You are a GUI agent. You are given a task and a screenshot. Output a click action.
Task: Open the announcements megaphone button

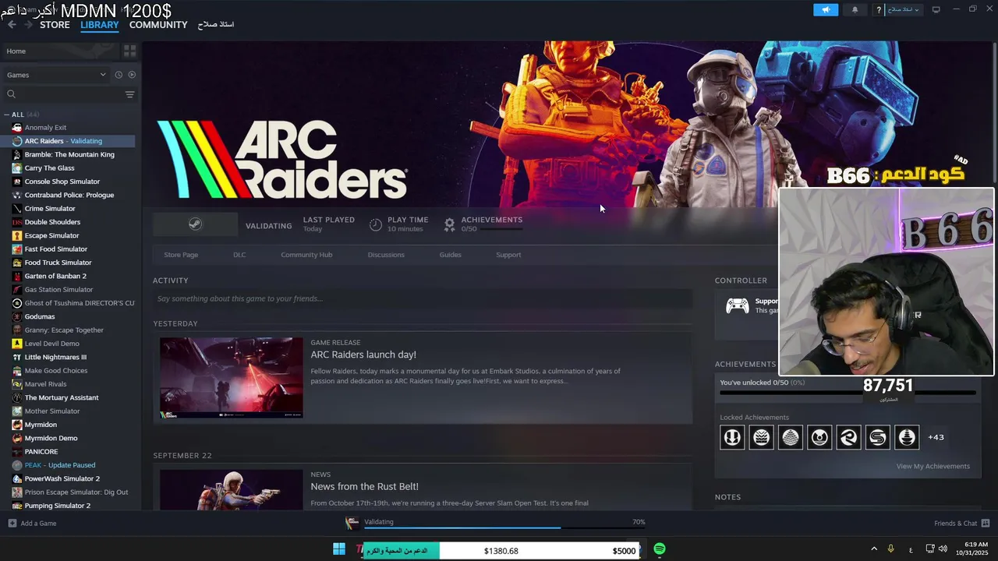coord(826,9)
